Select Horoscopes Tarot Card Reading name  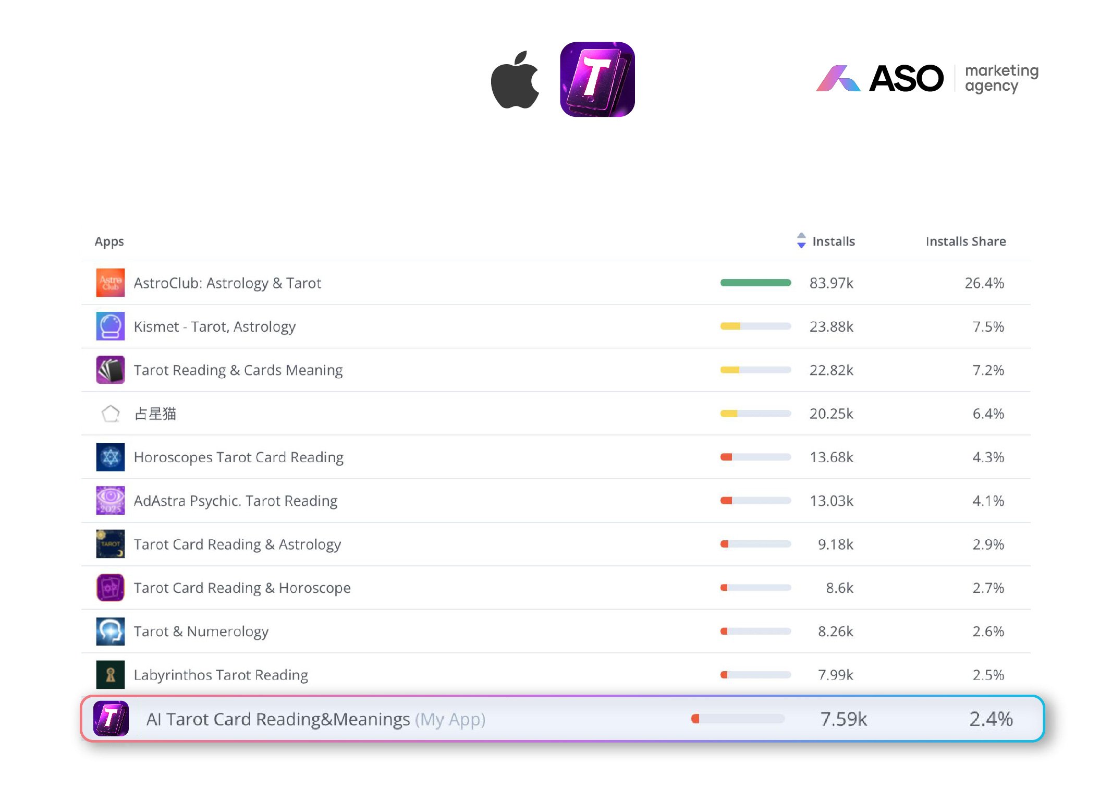[x=239, y=457]
